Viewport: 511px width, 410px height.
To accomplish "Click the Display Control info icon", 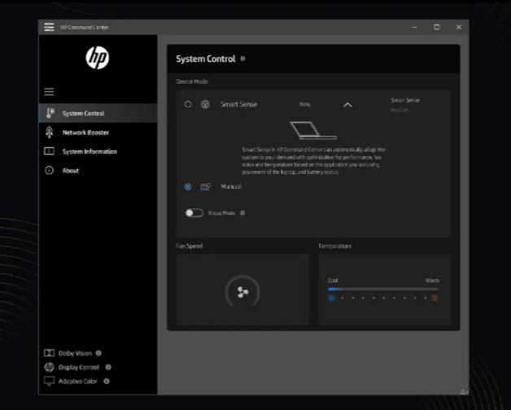I will pyautogui.click(x=108, y=367).
